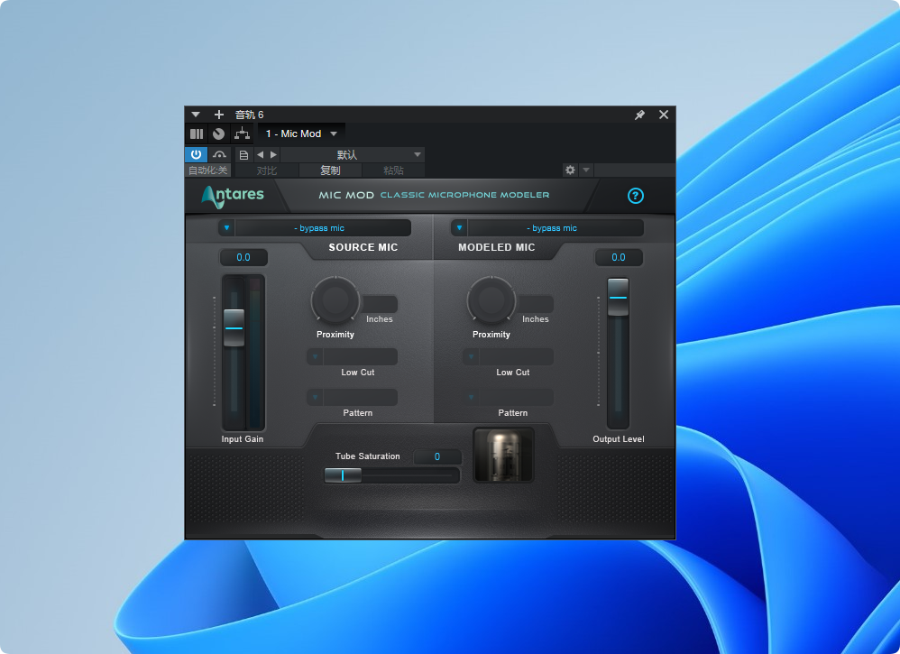This screenshot has height=654, width=900.
Task: Open the Source Mic Pattern dropdown
Action: coord(352,397)
